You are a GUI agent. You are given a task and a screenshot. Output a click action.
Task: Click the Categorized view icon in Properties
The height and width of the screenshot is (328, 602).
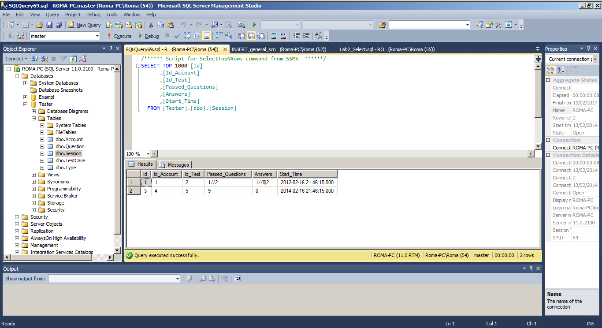551,70
